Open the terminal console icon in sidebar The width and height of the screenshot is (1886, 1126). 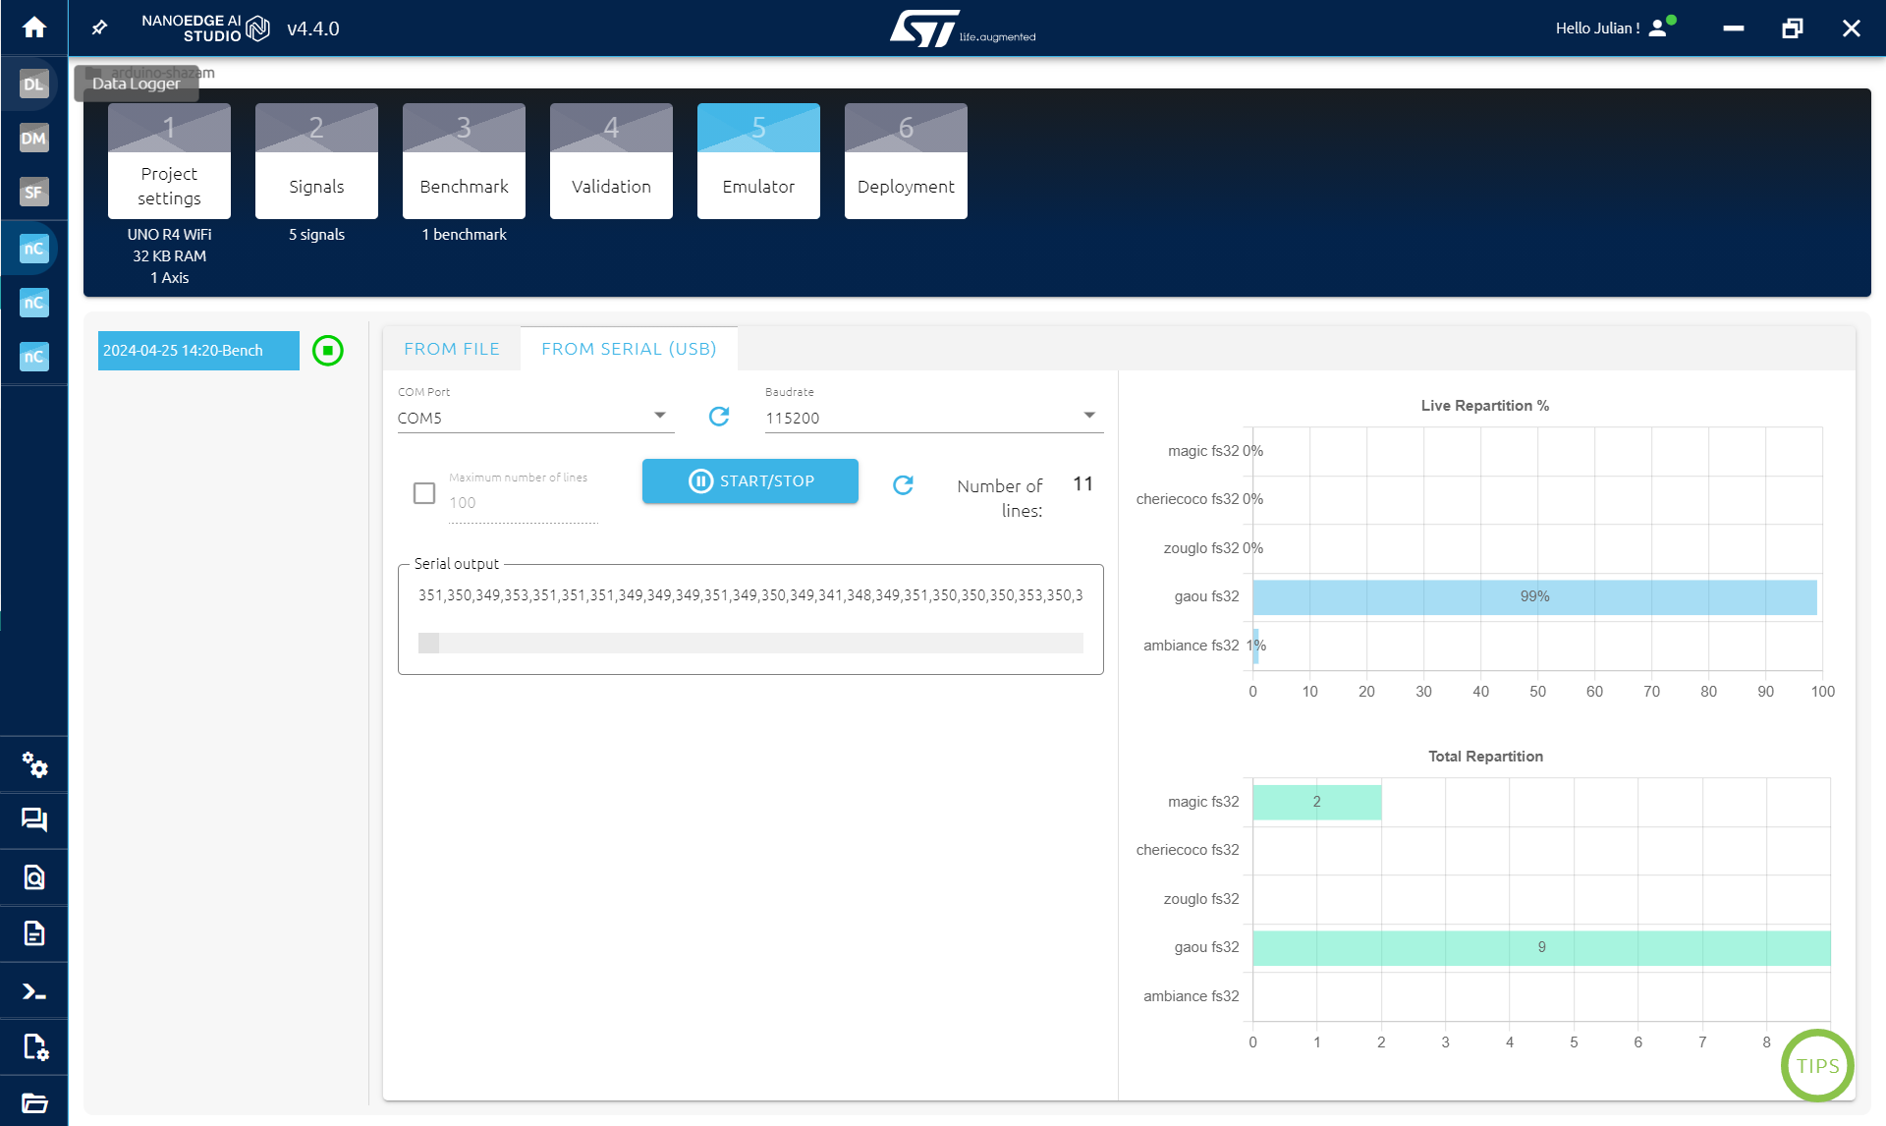[34, 991]
